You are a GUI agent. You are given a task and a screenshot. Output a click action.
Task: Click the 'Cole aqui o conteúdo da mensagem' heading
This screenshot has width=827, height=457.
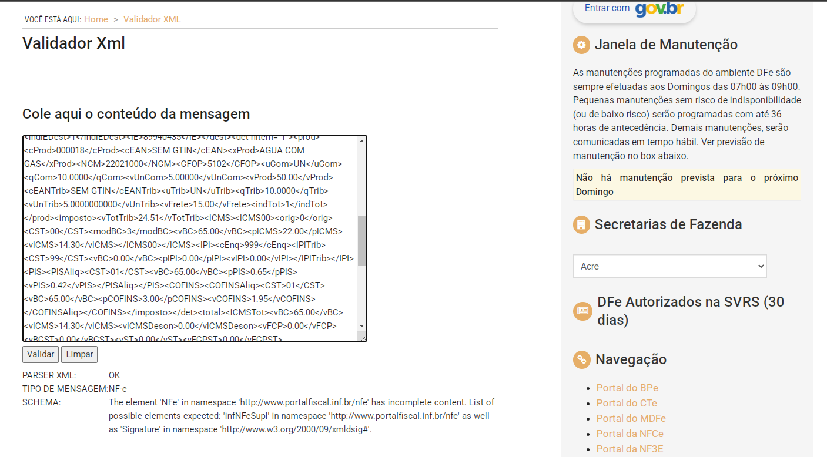pyautogui.click(x=136, y=114)
